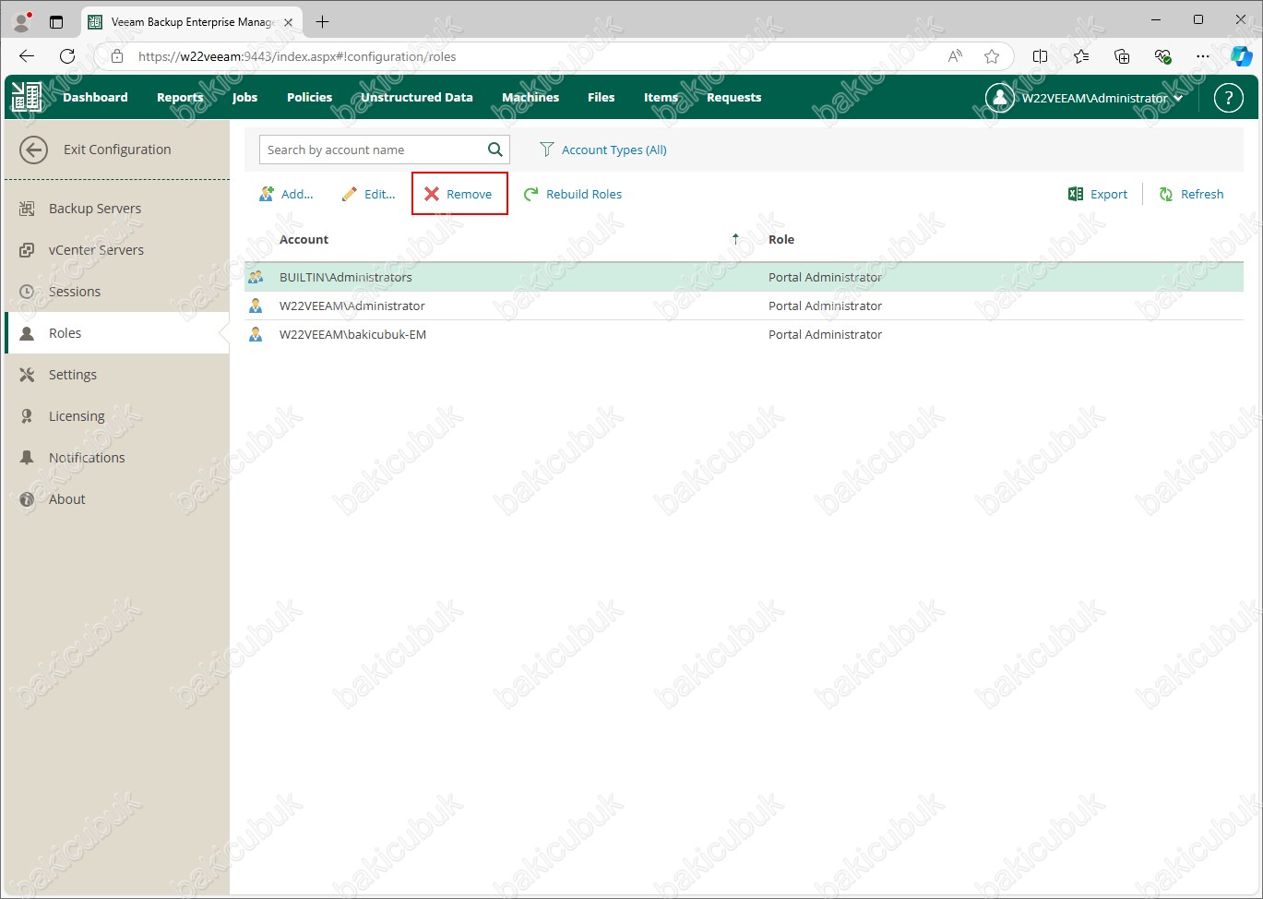Screen dimensions: 1263x899
Task: Open the help question mark icon
Action: coord(1228,97)
